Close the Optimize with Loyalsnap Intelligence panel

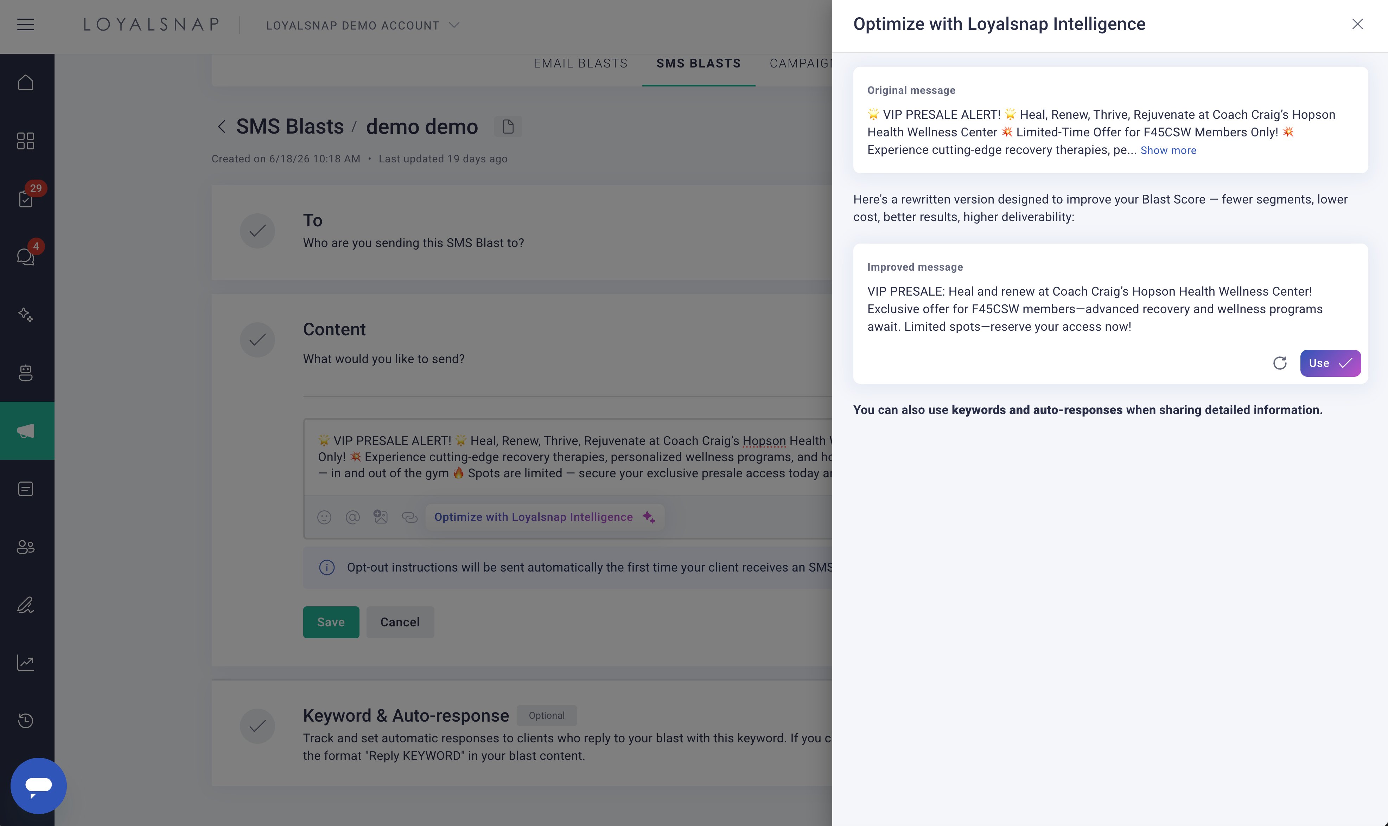1357,24
